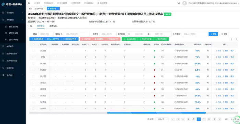Click the first round icon above table right
This screenshot has width=240, height=124.
[x=231, y=39]
